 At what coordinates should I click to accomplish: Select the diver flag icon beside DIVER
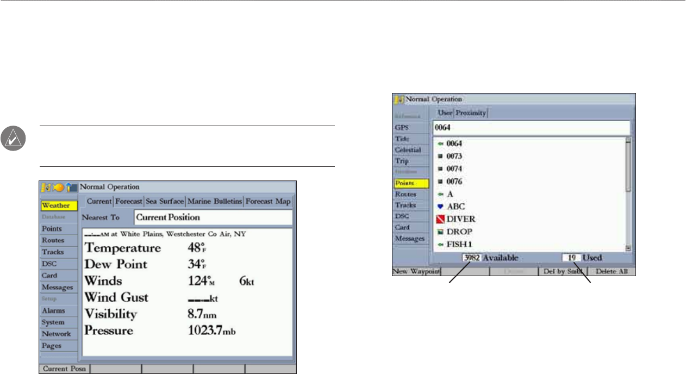tap(441, 219)
